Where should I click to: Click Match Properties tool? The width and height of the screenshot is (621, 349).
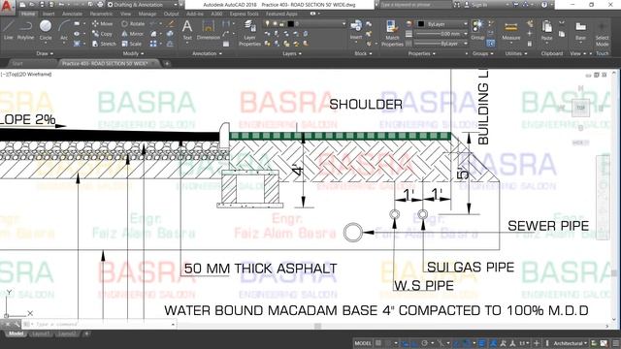tap(392, 33)
